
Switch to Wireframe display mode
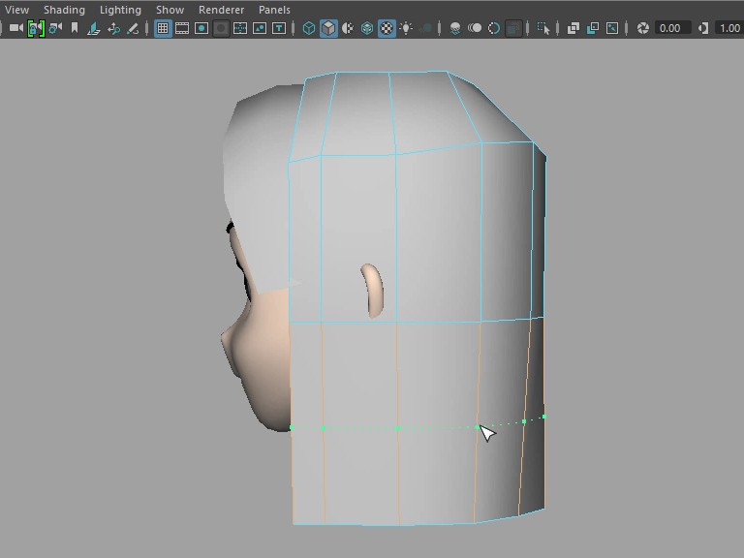pyautogui.click(x=309, y=28)
